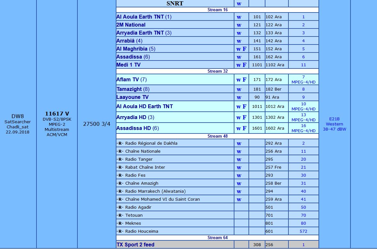Click the 11617 V frequency text
The height and width of the screenshot is (249, 377).
(57, 114)
